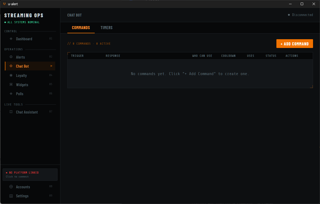Screen dimensions: 320x204
Task: Click the arrow next to Chat Bot
Action: click(x=51, y=66)
